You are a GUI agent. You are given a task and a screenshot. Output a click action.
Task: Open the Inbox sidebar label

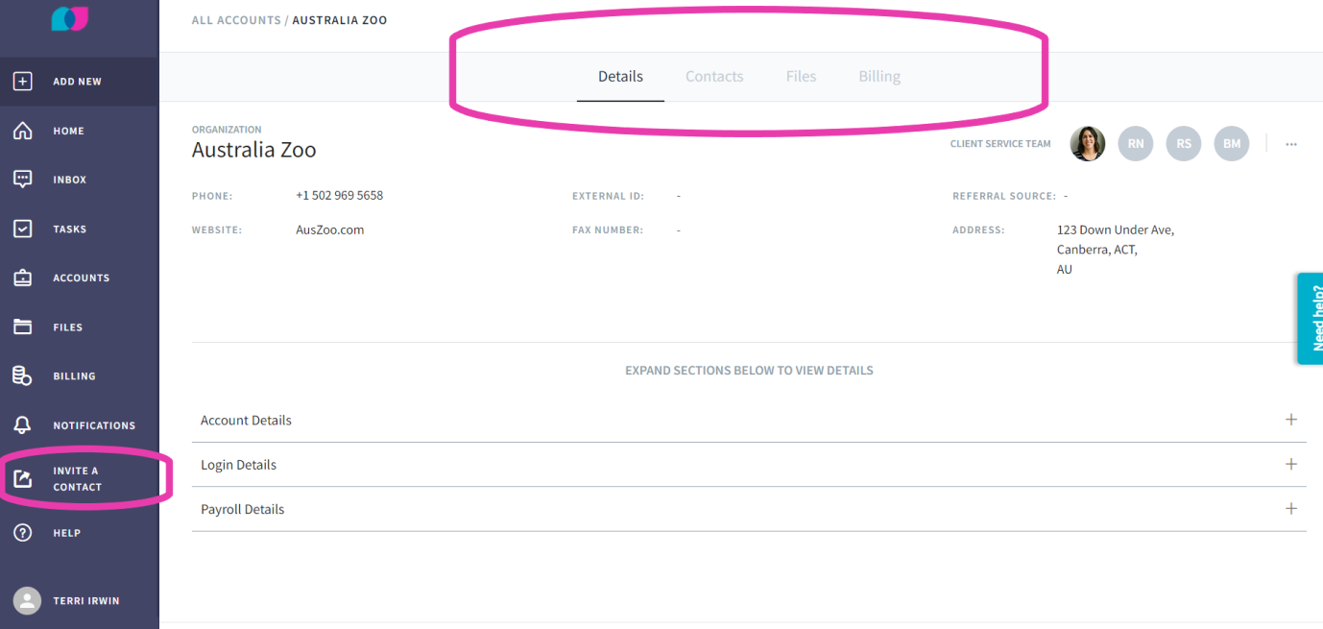[70, 180]
